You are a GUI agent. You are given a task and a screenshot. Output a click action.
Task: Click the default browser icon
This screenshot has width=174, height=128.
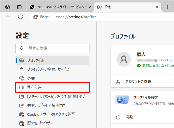22,123
